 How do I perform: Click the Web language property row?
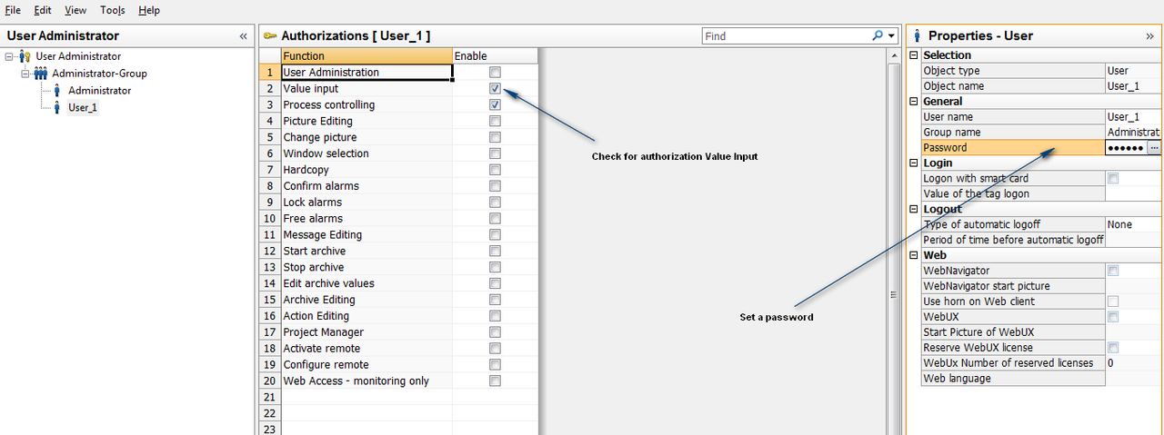pyautogui.click(x=1041, y=379)
